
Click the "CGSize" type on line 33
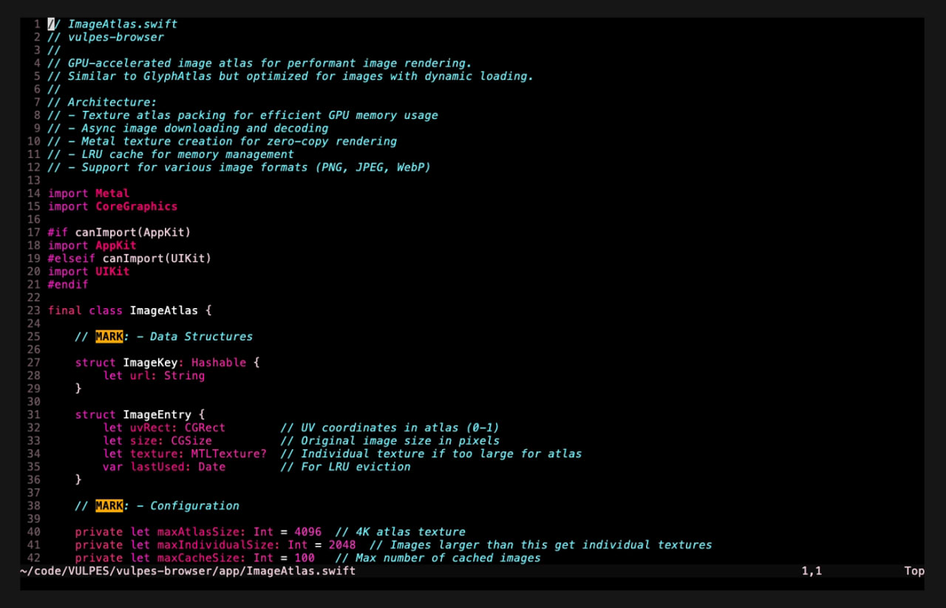(x=191, y=440)
